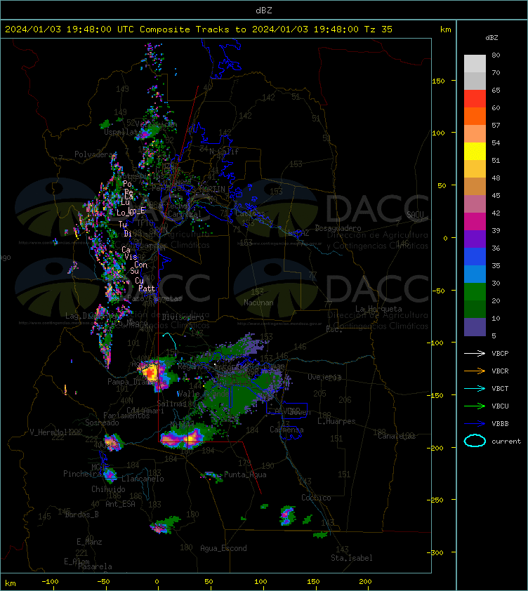Click the 'Cochico' map label

(x=316, y=498)
